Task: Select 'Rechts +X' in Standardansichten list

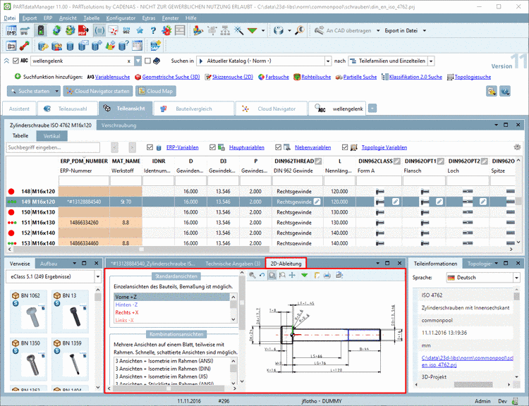Action: tap(127, 312)
